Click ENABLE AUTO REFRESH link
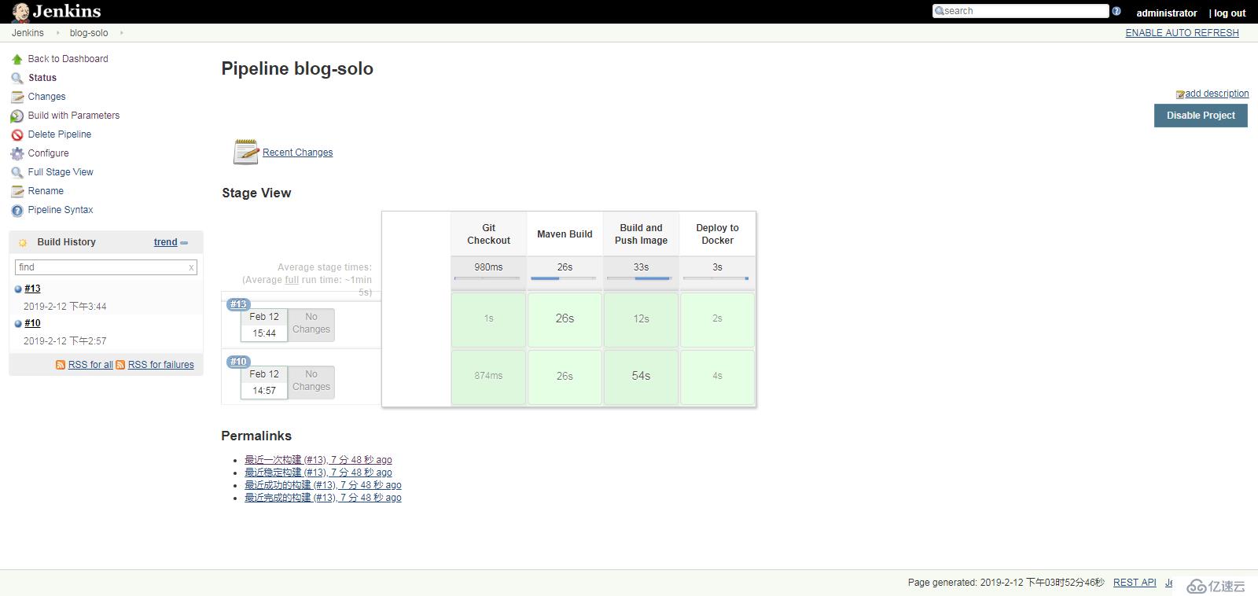Viewport: 1258px width, 596px height. [x=1182, y=33]
